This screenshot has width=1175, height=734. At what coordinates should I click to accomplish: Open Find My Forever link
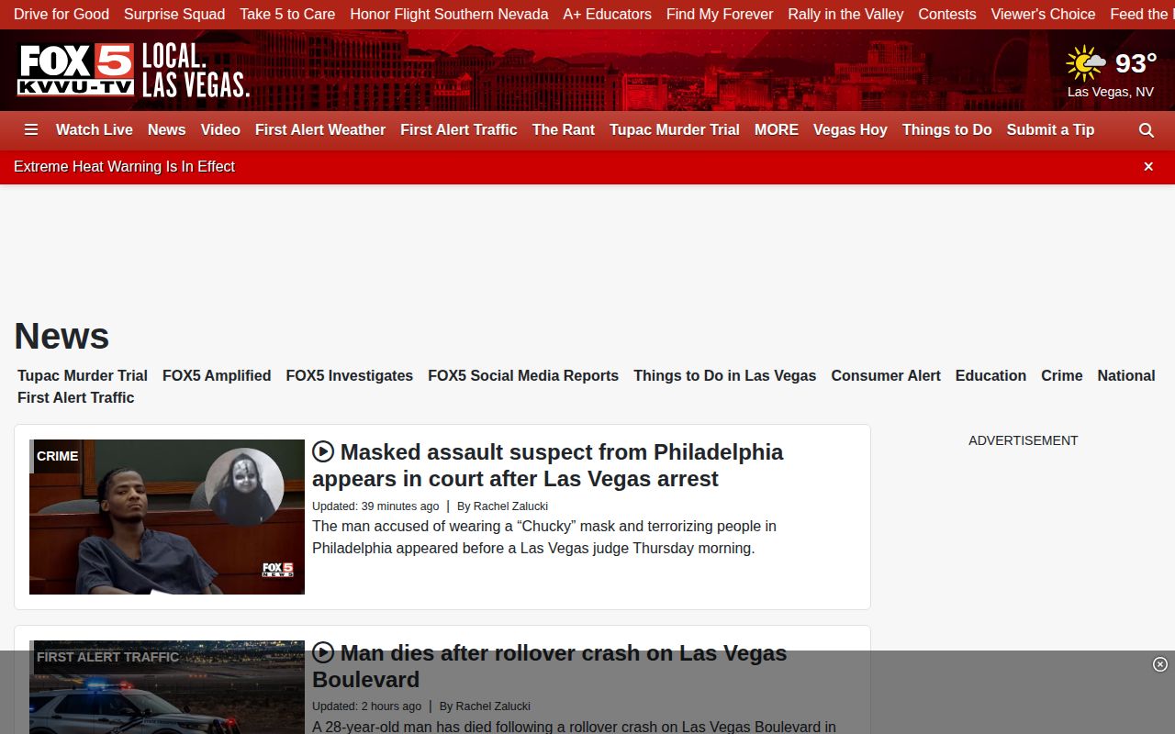tap(720, 15)
